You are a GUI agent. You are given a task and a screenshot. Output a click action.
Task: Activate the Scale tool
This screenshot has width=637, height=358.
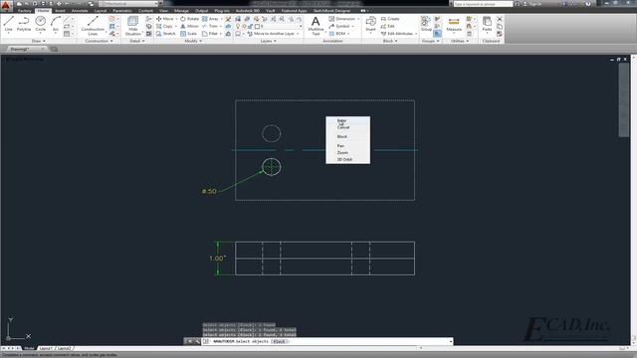(189, 33)
